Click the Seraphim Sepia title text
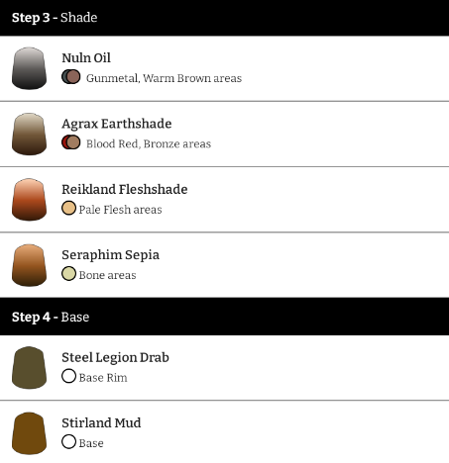The width and height of the screenshot is (449, 463). pos(111,255)
